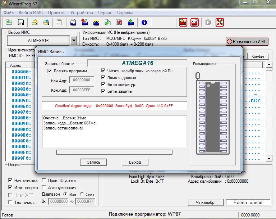Select the Сект range radio button
The width and height of the screenshot is (276, 219).
tap(82, 194)
